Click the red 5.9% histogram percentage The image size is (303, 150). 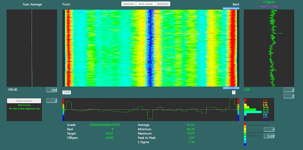click(266, 100)
